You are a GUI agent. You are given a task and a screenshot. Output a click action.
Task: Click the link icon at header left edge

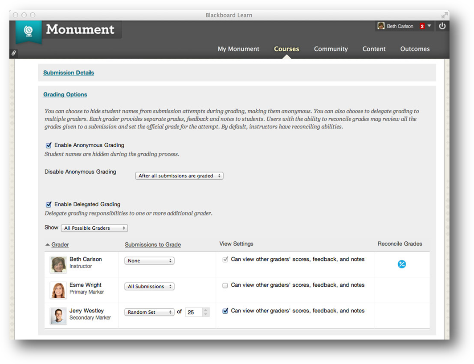(x=14, y=53)
